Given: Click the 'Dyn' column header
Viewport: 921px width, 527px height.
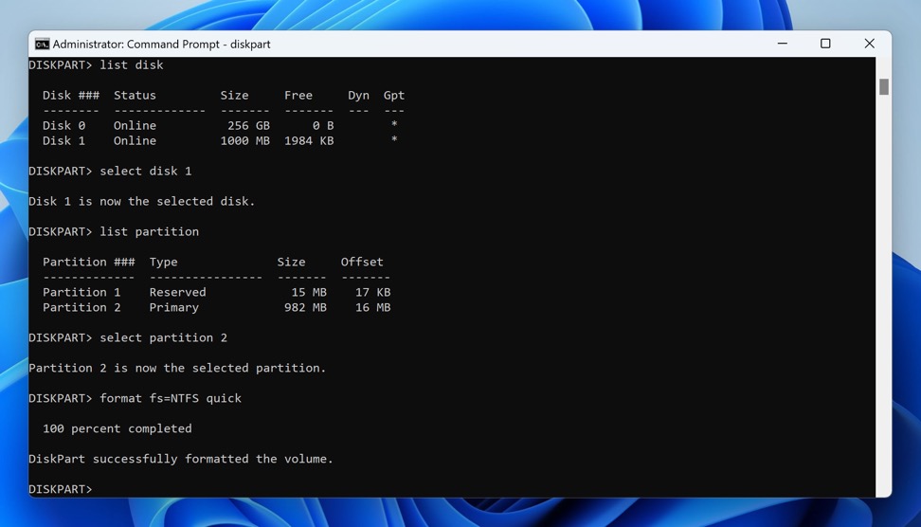Looking at the screenshot, I should [358, 95].
